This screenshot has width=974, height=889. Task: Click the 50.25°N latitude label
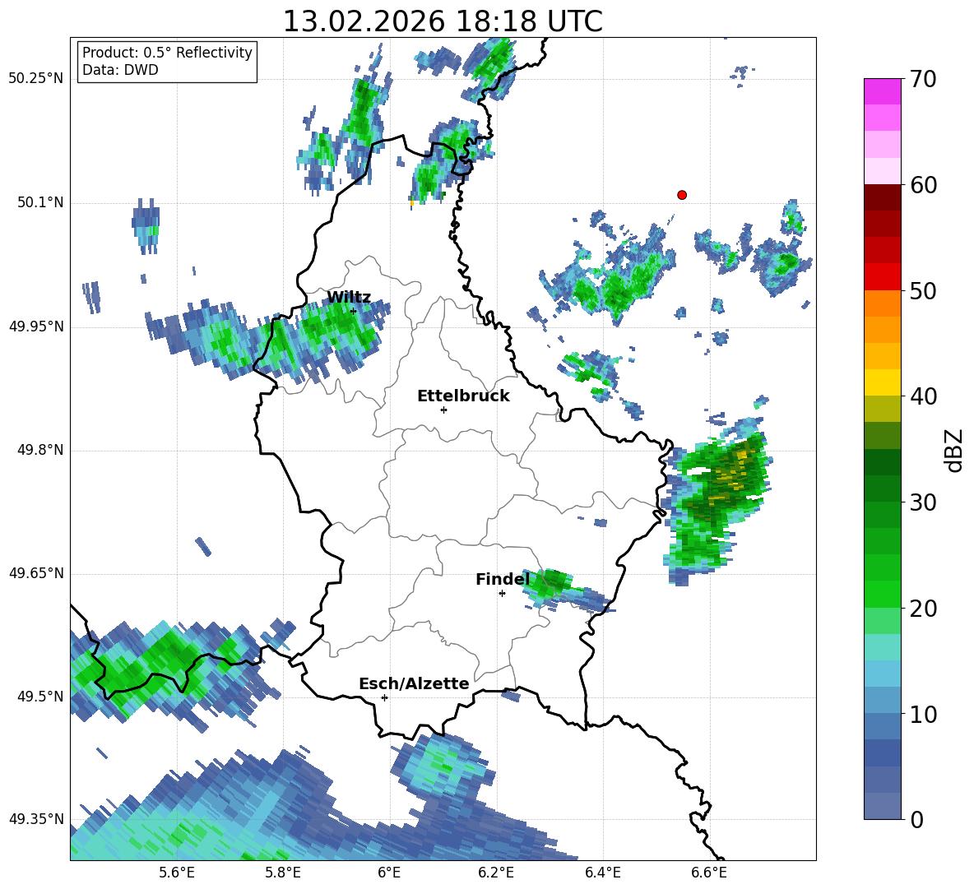click(36, 79)
